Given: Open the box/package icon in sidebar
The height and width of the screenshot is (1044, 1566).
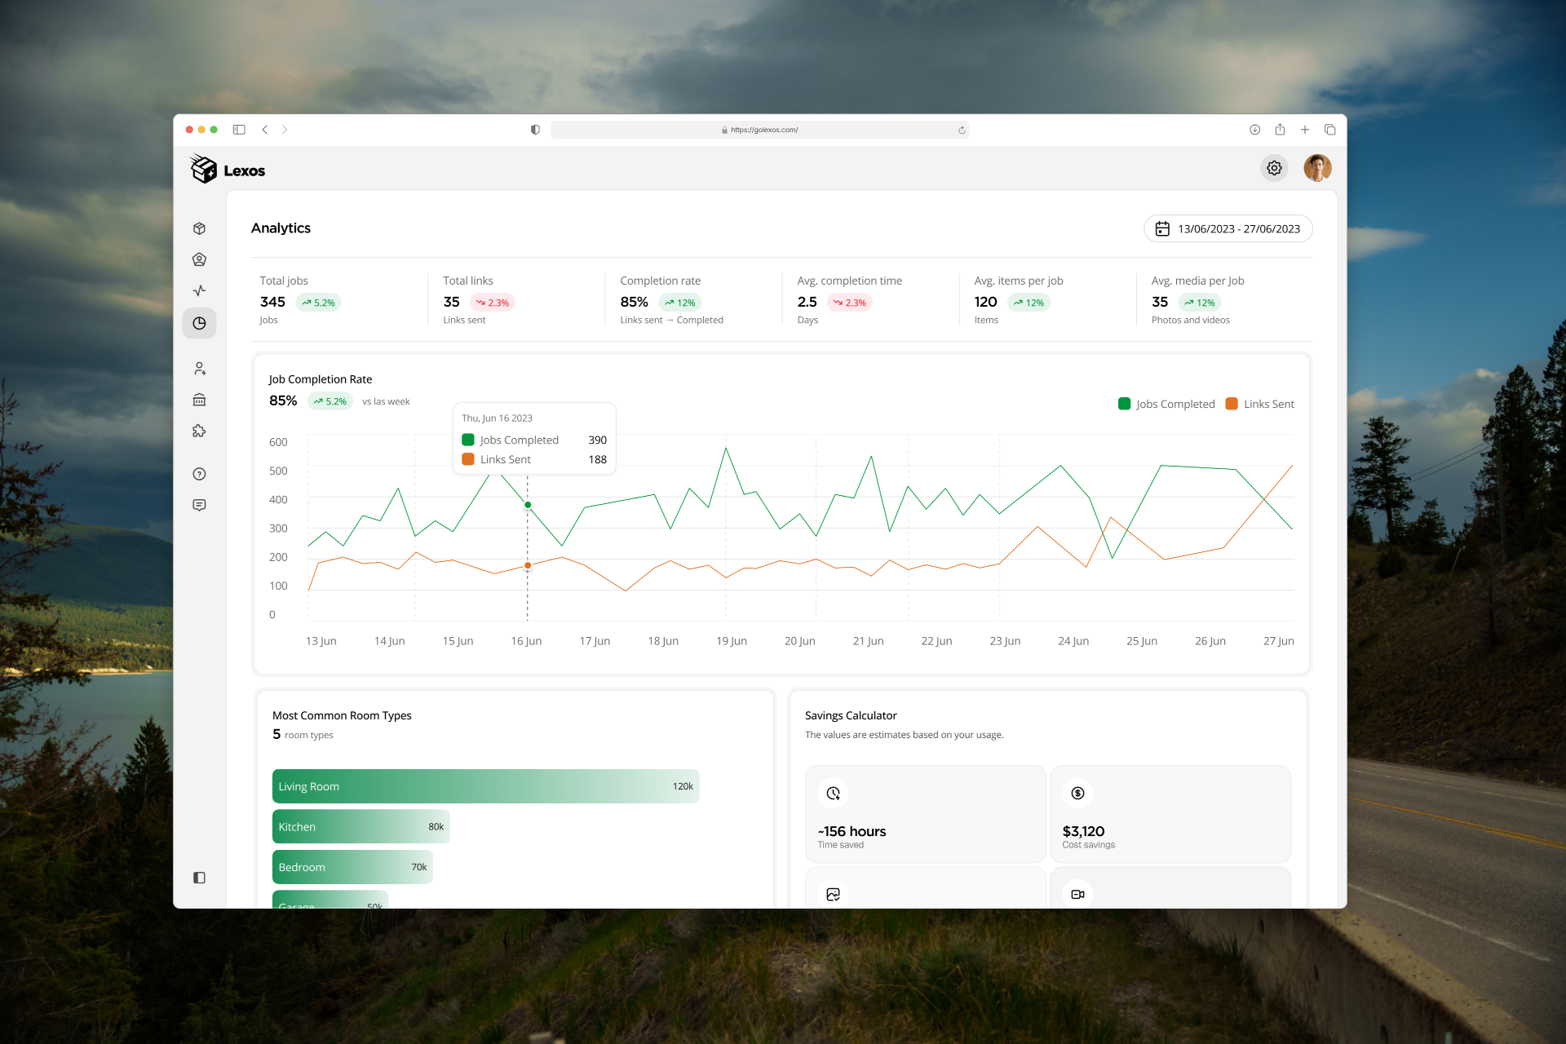Looking at the screenshot, I should [x=199, y=228].
